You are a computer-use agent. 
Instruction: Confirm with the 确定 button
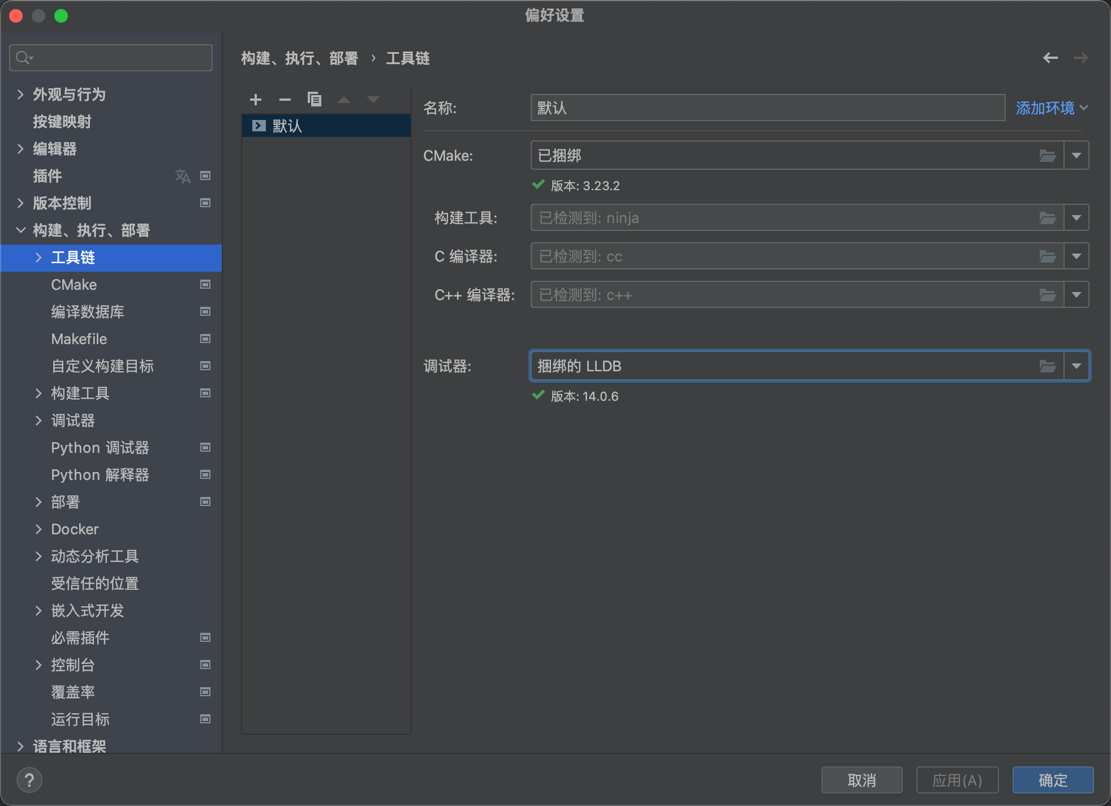point(1053,781)
